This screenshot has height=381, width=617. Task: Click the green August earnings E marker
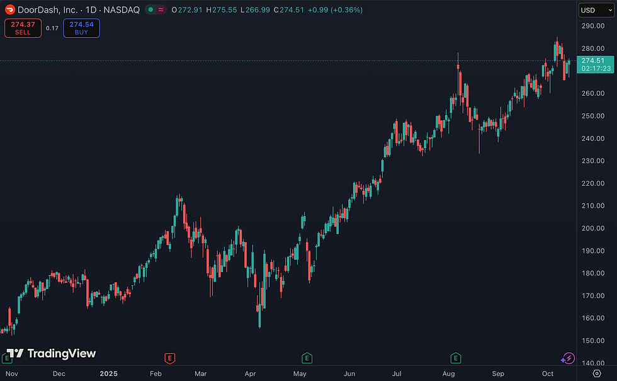point(456,358)
